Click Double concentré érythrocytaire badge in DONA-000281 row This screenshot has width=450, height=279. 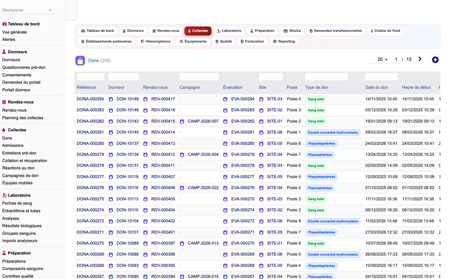point(333,133)
